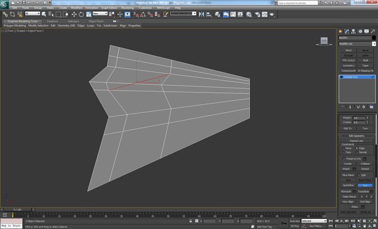Open the Rendering menu
The height and width of the screenshot is (229, 378).
click(128, 8)
